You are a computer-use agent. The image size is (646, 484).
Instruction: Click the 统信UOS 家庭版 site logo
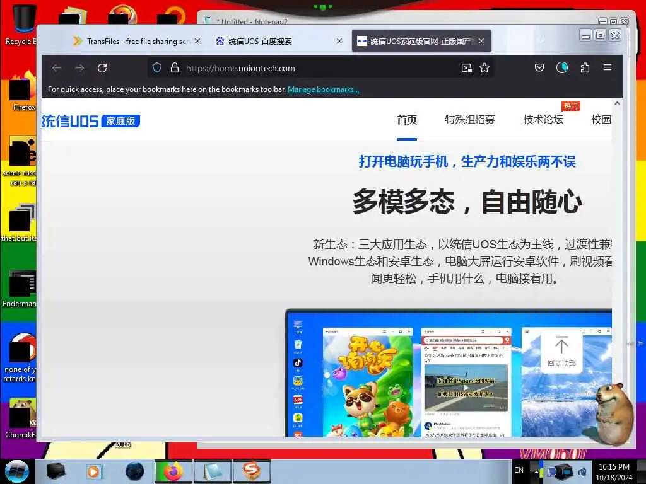[91, 121]
